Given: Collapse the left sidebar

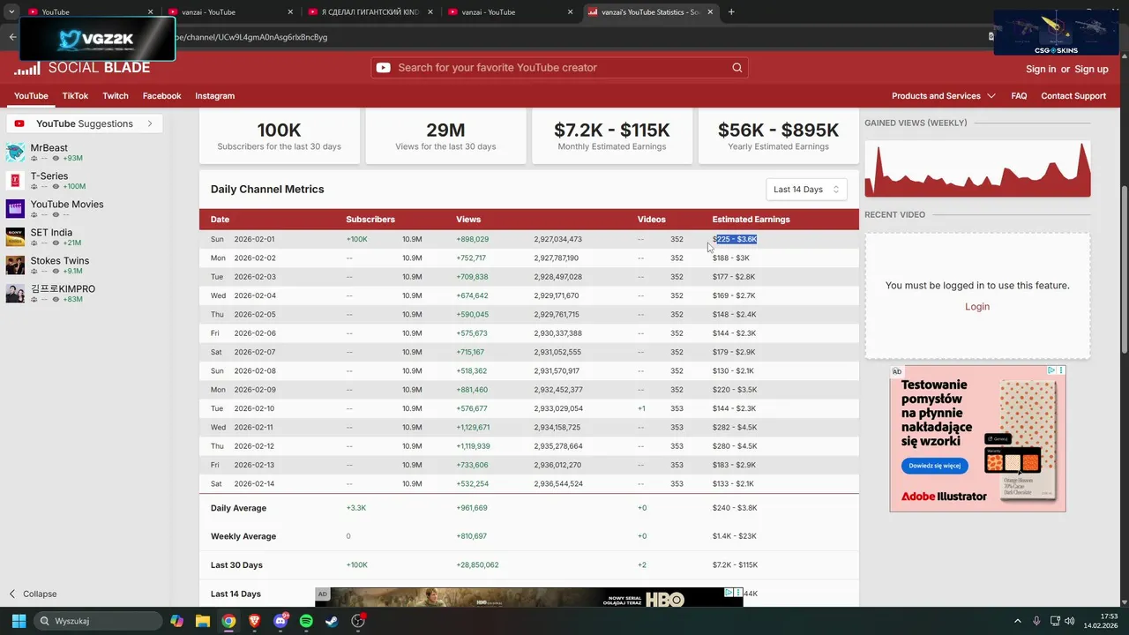Looking at the screenshot, I should coord(33,594).
